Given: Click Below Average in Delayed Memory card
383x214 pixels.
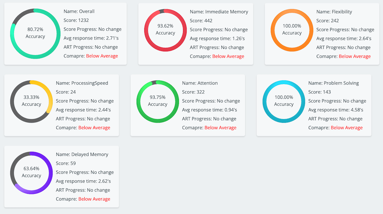Looking at the screenshot, I should (x=94, y=199).
